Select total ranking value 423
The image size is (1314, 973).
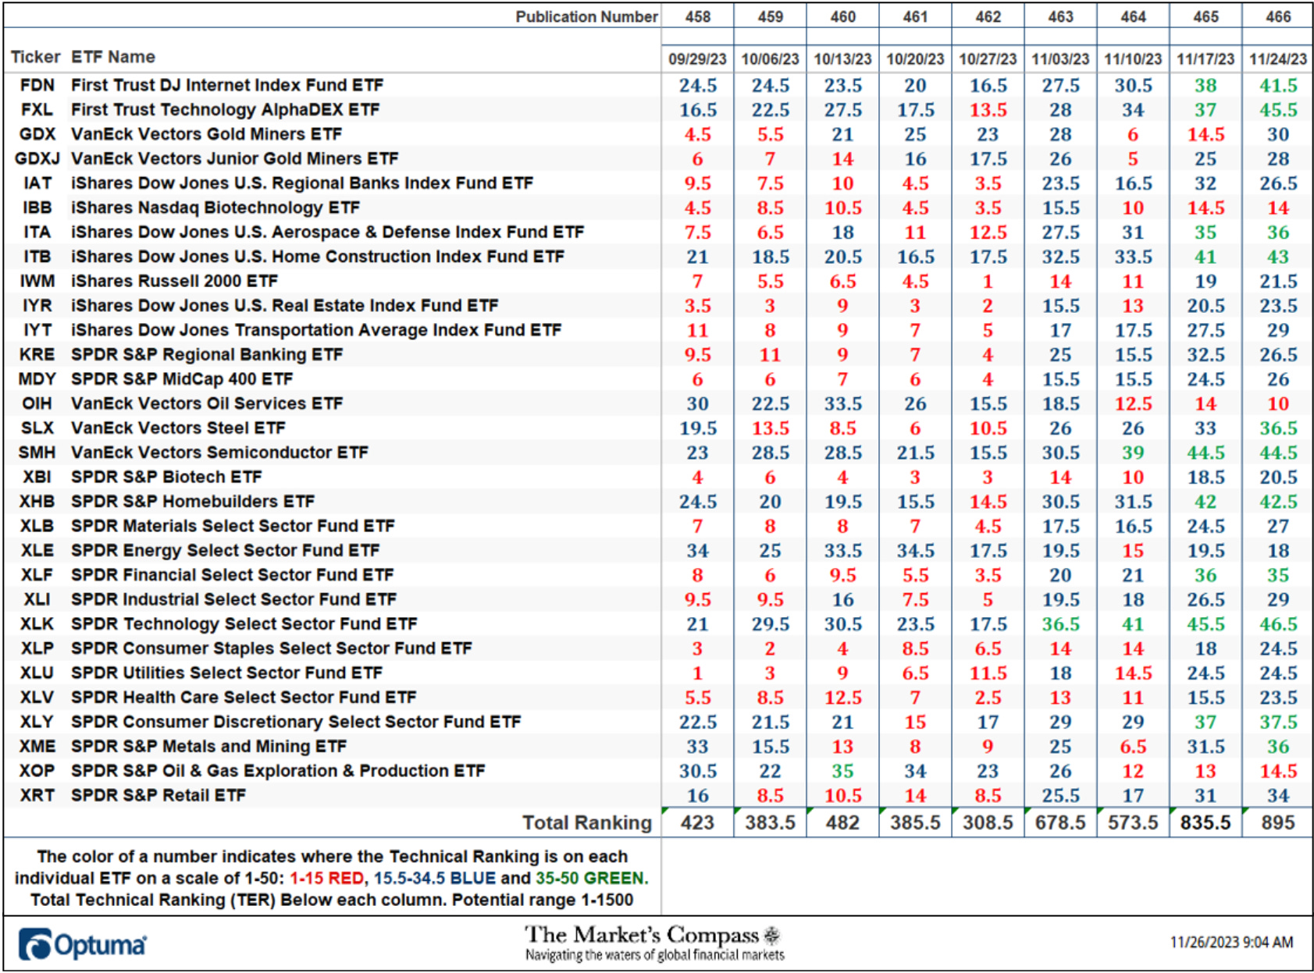pyautogui.click(x=697, y=822)
